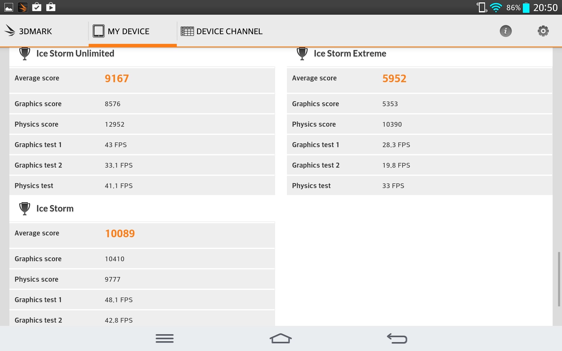Tap the grid icon beside DEVICE CHANNEL

[187, 31]
